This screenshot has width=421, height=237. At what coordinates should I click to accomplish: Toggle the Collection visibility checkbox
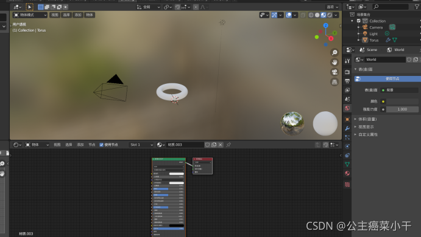point(359,21)
